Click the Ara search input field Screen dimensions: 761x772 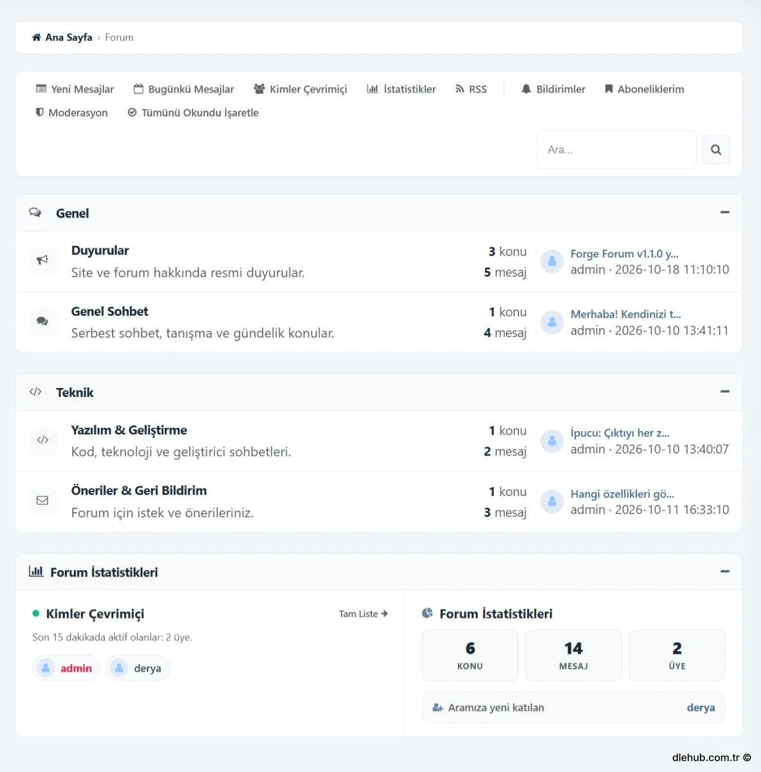617,150
